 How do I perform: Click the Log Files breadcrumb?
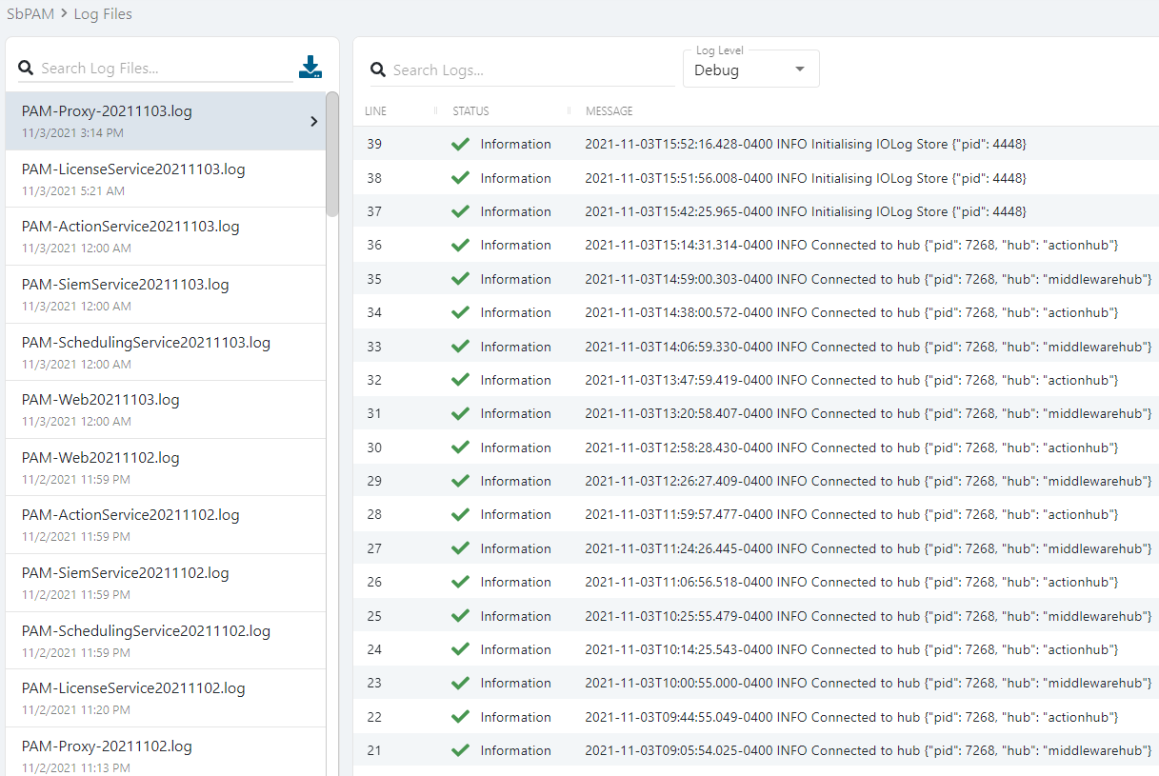tap(103, 14)
